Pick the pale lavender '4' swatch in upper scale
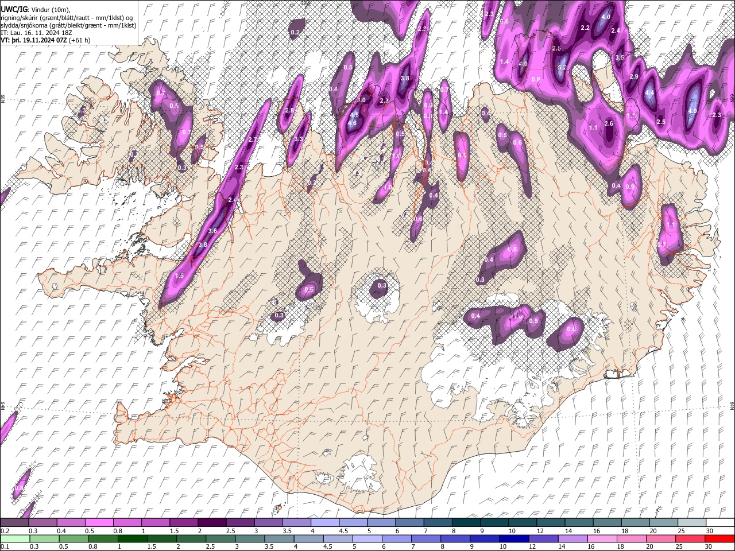The height and width of the screenshot is (551, 735). (x=325, y=523)
